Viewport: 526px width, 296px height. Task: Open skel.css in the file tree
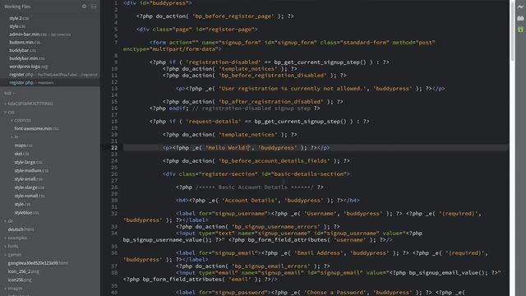pyautogui.click(x=21, y=154)
